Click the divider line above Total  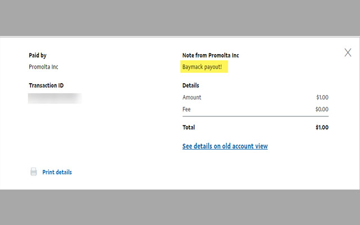(255, 117)
